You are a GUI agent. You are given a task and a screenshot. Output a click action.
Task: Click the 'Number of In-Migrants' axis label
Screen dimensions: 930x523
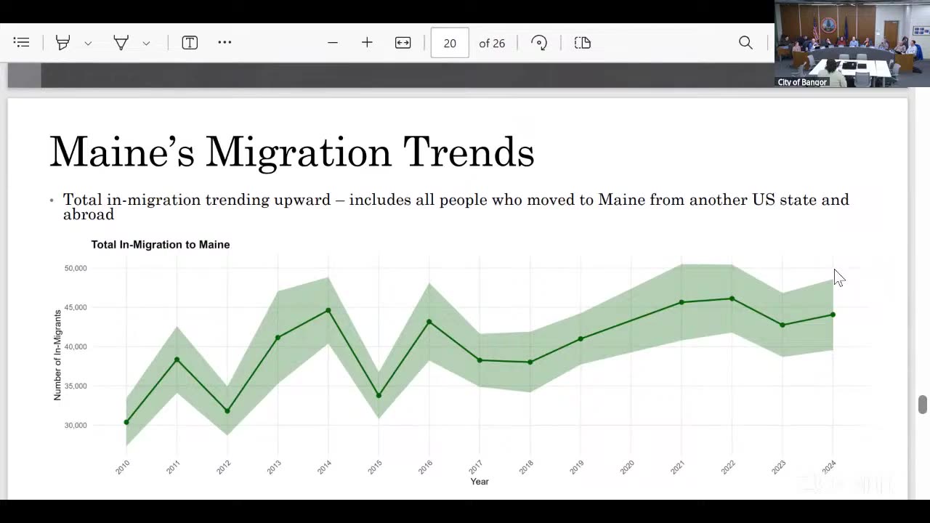point(57,355)
